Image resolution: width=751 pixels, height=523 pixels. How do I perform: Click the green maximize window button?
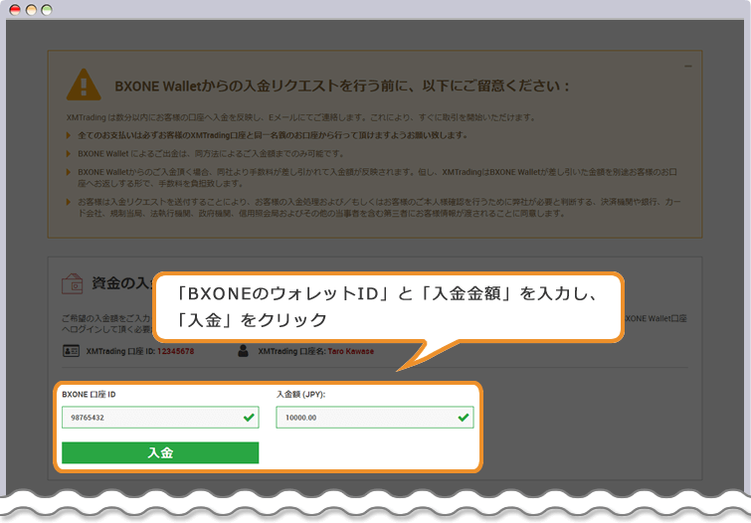[47, 10]
